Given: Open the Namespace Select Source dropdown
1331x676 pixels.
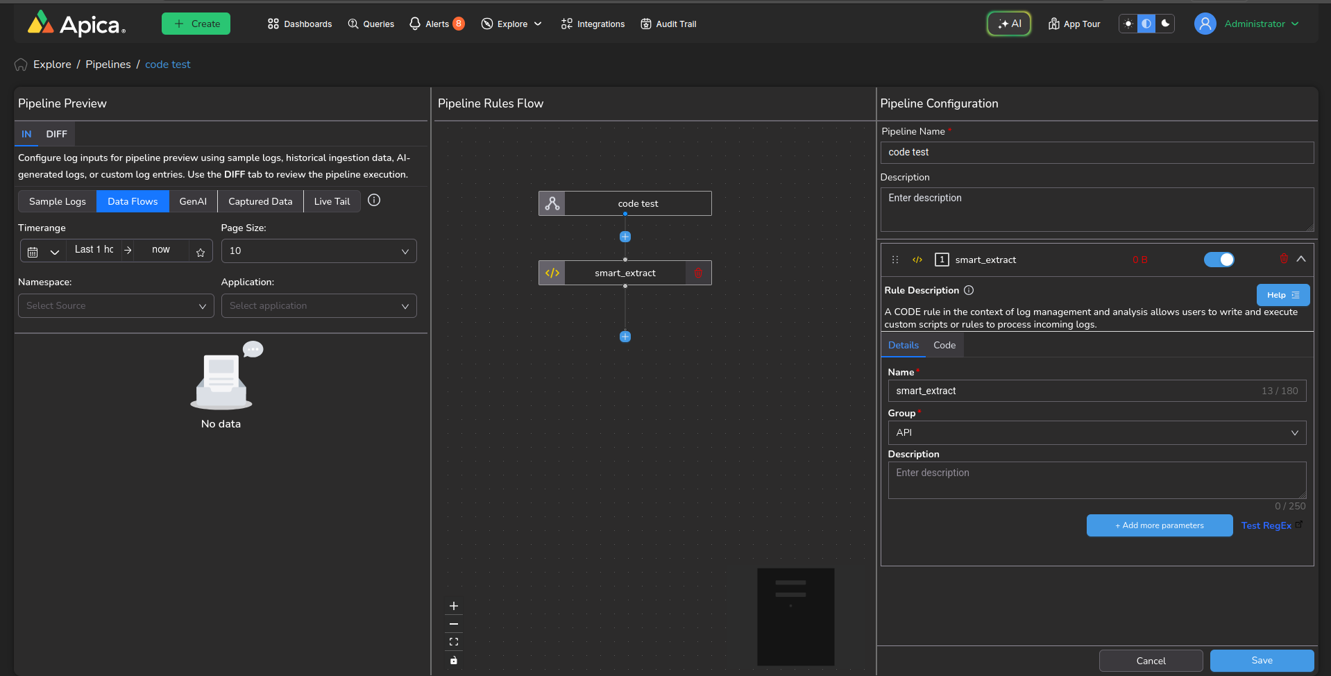Looking at the screenshot, I should (116, 305).
